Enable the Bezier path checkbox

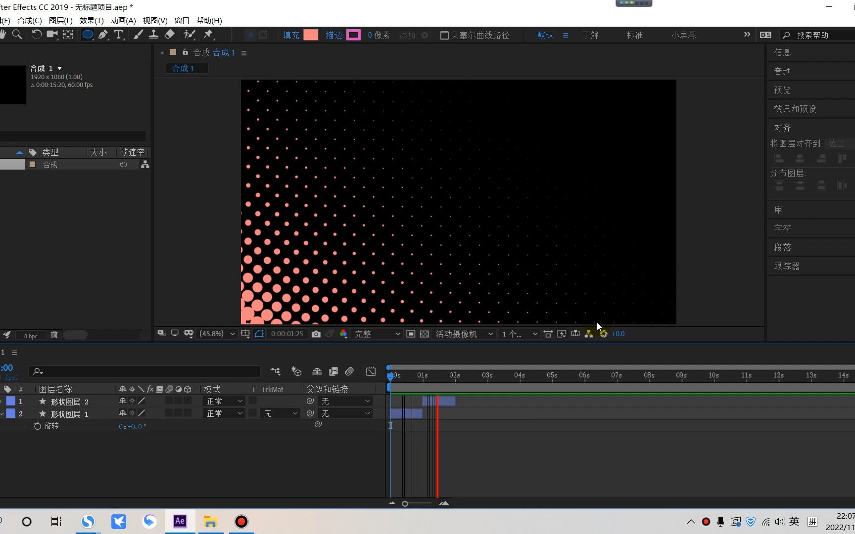point(444,36)
